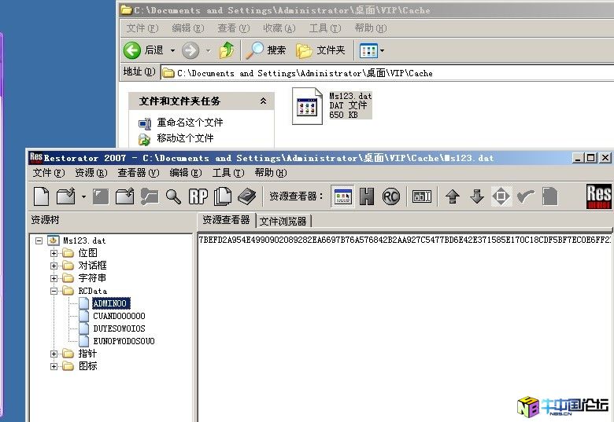This screenshot has width=614, height=422.
Task: Open the 工具(T) menu in Restorator
Action: (x=228, y=173)
